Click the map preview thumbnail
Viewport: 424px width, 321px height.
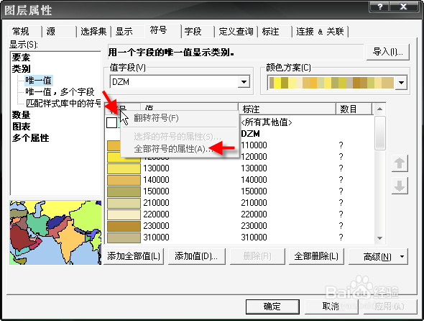(55, 232)
